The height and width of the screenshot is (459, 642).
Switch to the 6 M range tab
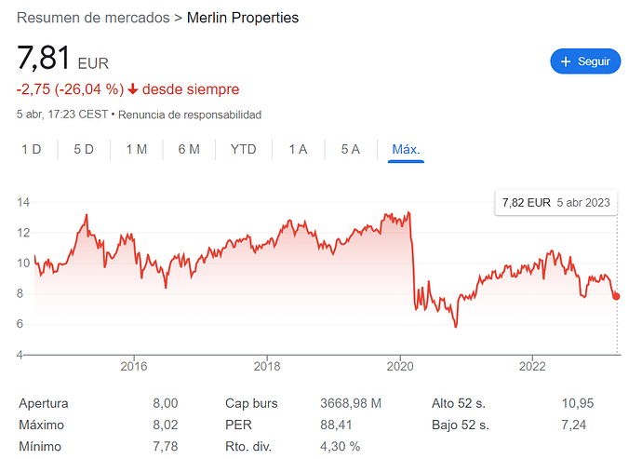[x=189, y=149]
